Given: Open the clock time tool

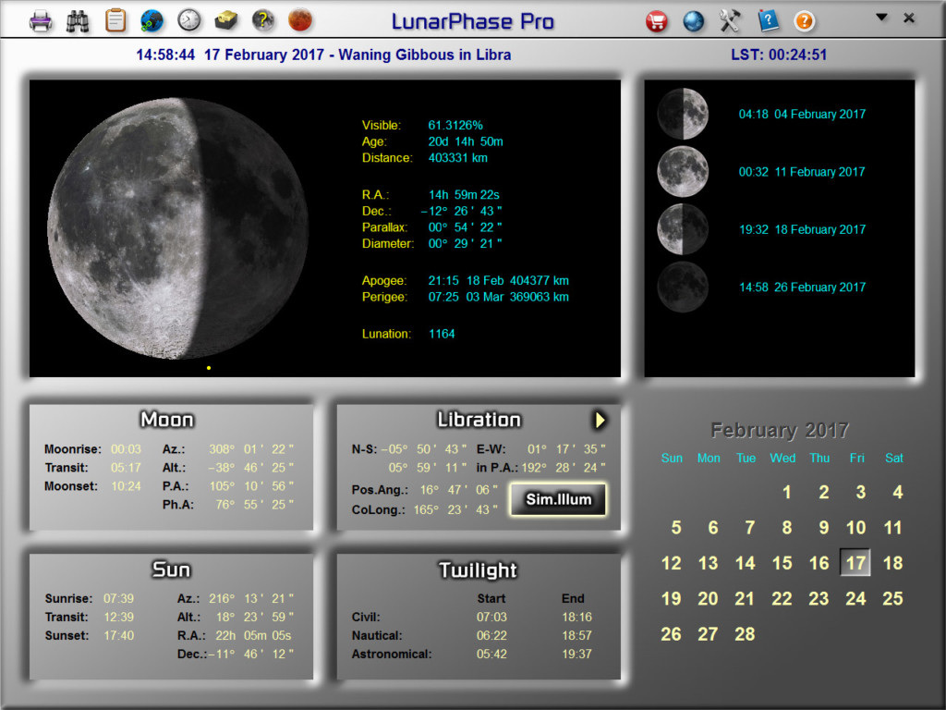Looking at the screenshot, I should [x=189, y=18].
